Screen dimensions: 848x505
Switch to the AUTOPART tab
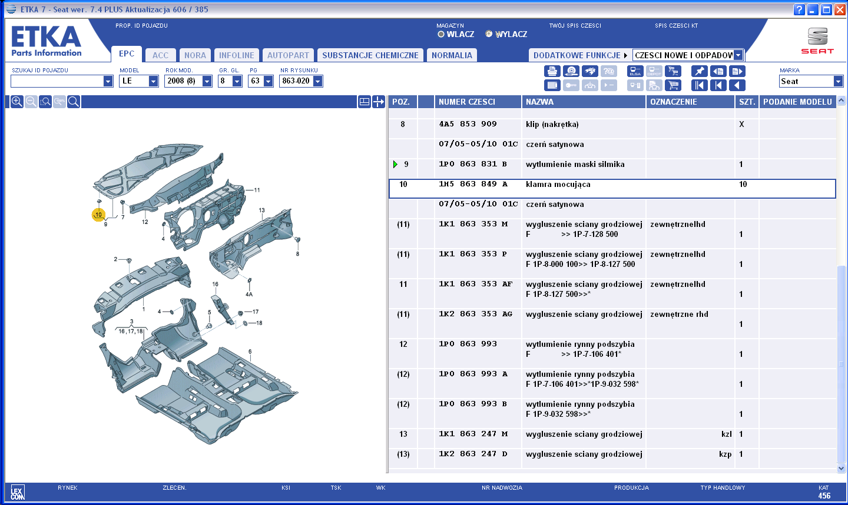coord(288,55)
